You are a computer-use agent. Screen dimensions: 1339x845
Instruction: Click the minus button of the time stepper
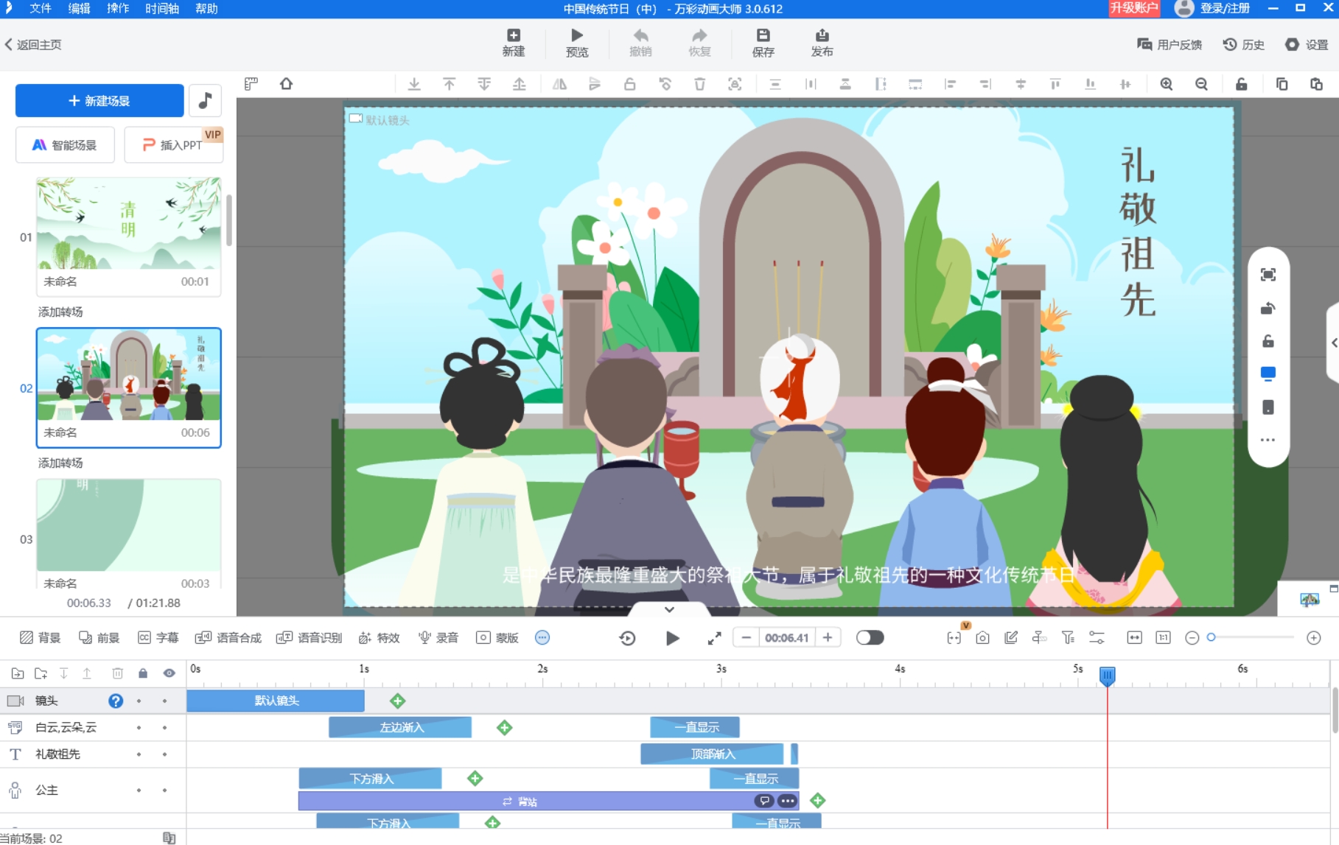(746, 638)
